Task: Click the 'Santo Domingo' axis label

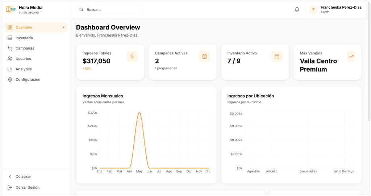Action: coord(343,171)
